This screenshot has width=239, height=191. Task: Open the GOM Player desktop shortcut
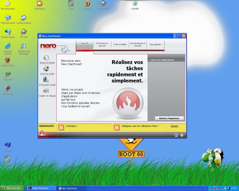click(x=39, y=4)
